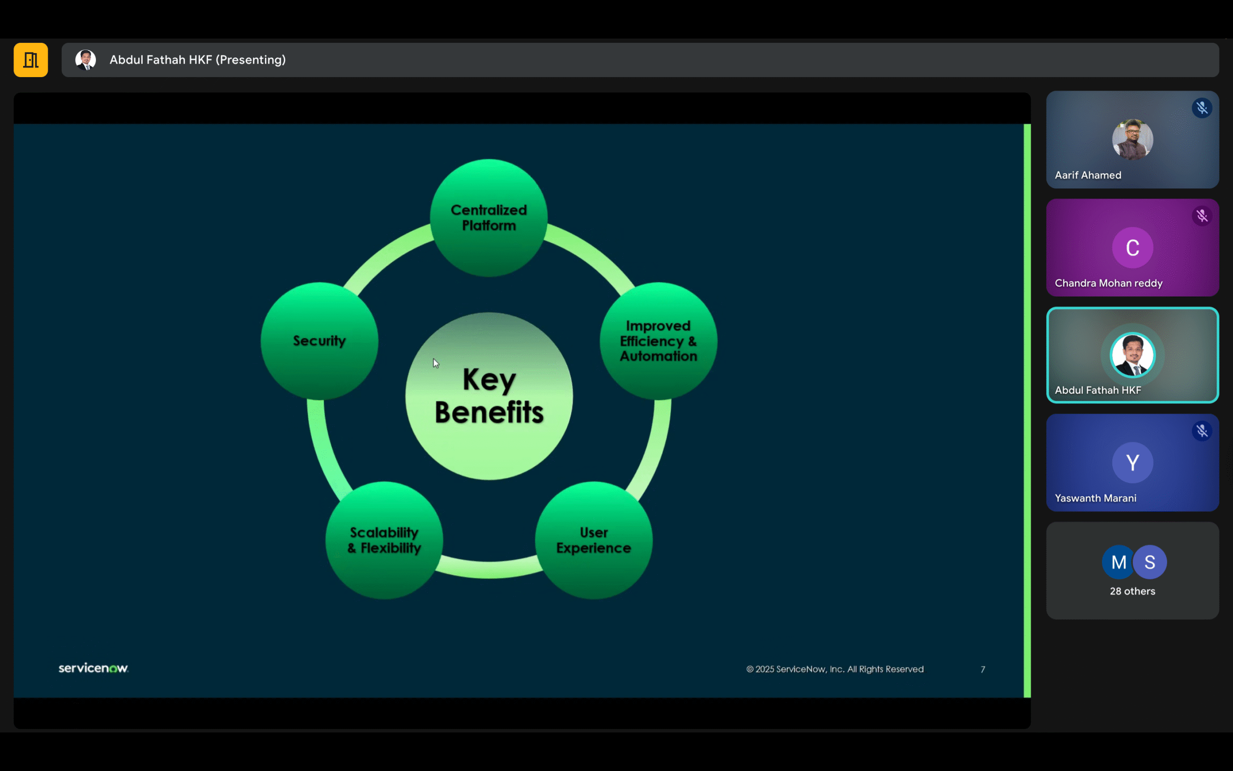Select Yaswanth Marani's video tile
The height and width of the screenshot is (771, 1233).
[1132, 463]
